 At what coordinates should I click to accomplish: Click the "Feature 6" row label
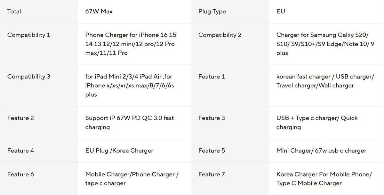20,175
